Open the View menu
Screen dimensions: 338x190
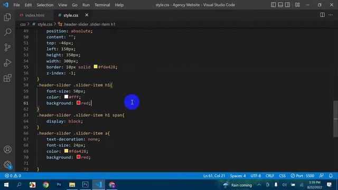tap(62, 5)
